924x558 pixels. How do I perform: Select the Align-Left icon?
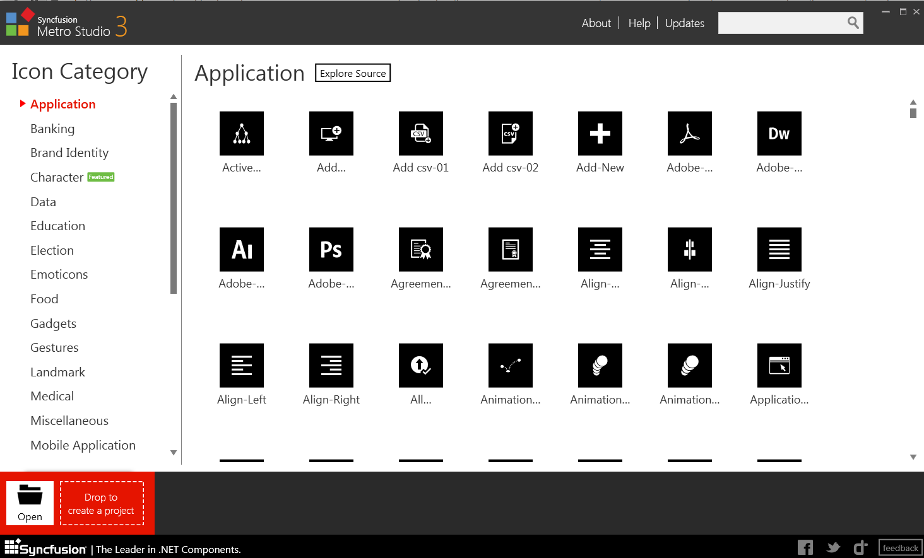pyautogui.click(x=242, y=366)
